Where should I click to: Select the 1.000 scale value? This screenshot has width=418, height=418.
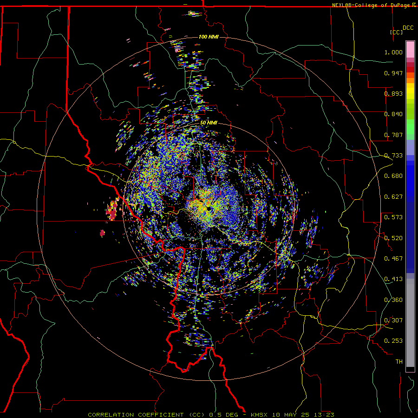393,52
